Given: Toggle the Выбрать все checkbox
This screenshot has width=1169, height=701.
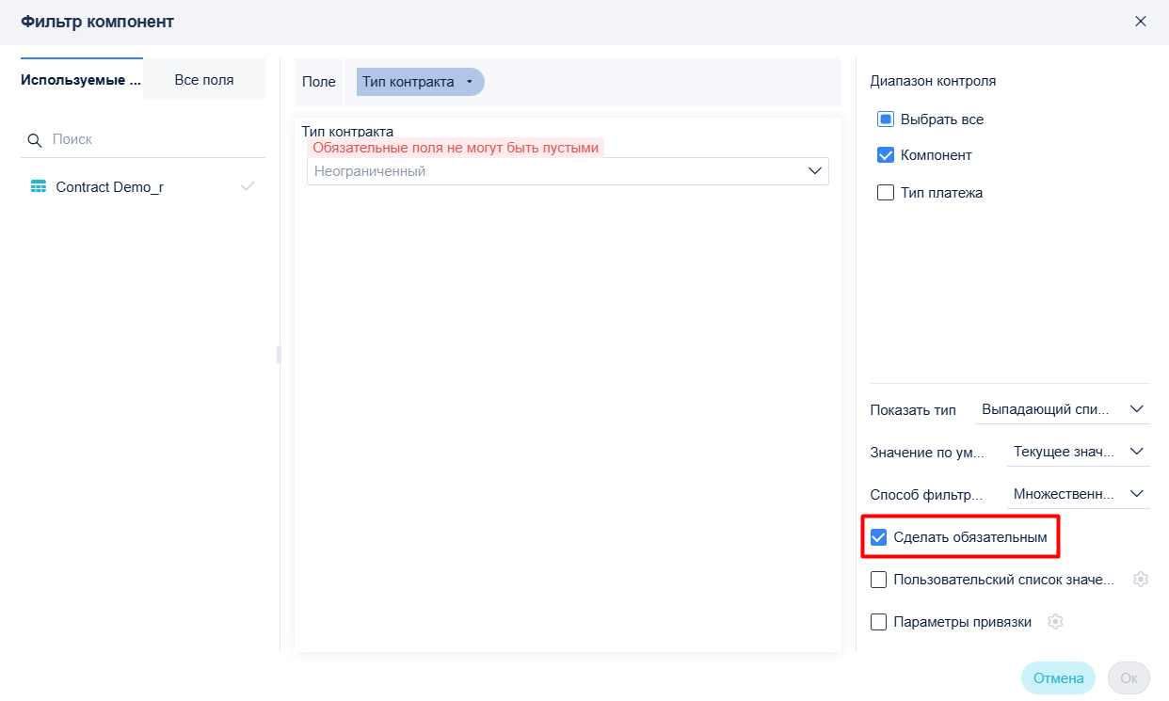Looking at the screenshot, I should (885, 119).
